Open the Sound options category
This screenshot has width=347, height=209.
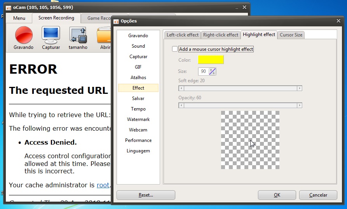pyautogui.click(x=138, y=46)
